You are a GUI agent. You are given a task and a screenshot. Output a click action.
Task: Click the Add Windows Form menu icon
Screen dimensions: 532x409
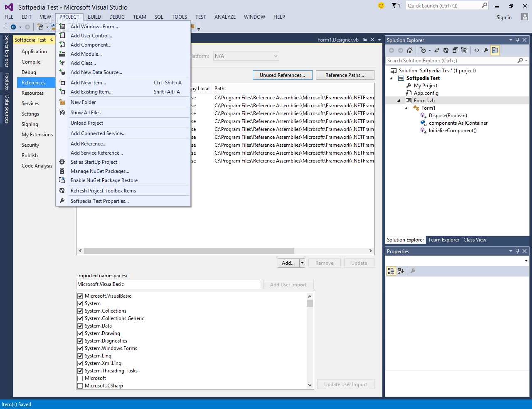point(62,26)
